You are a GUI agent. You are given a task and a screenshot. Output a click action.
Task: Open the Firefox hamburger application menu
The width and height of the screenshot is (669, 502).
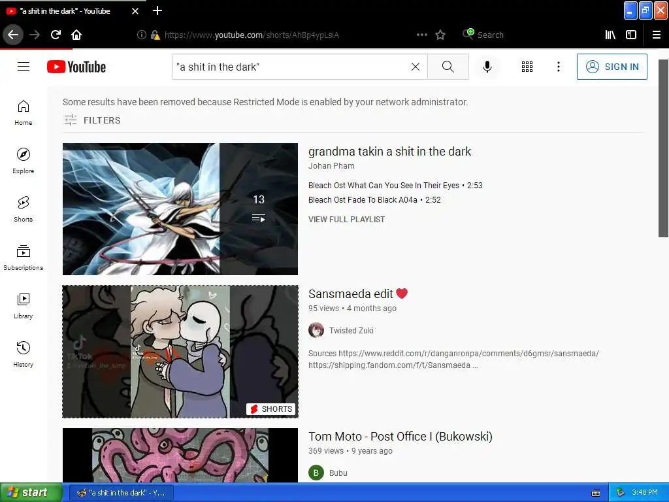(657, 35)
